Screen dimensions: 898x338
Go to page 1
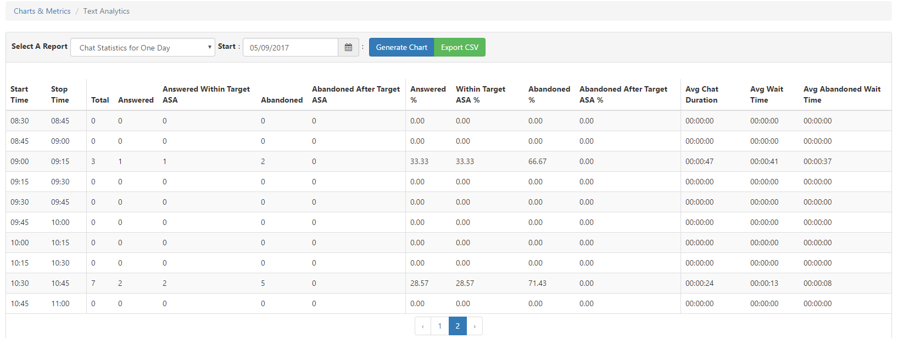pyautogui.click(x=440, y=326)
